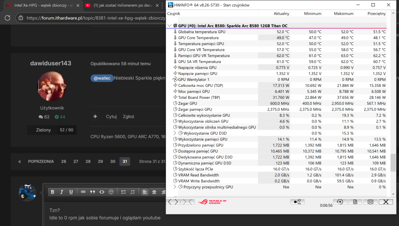Open the emoji picker in editor
This screenshot has height=226, width=399.
click(111, 192)
